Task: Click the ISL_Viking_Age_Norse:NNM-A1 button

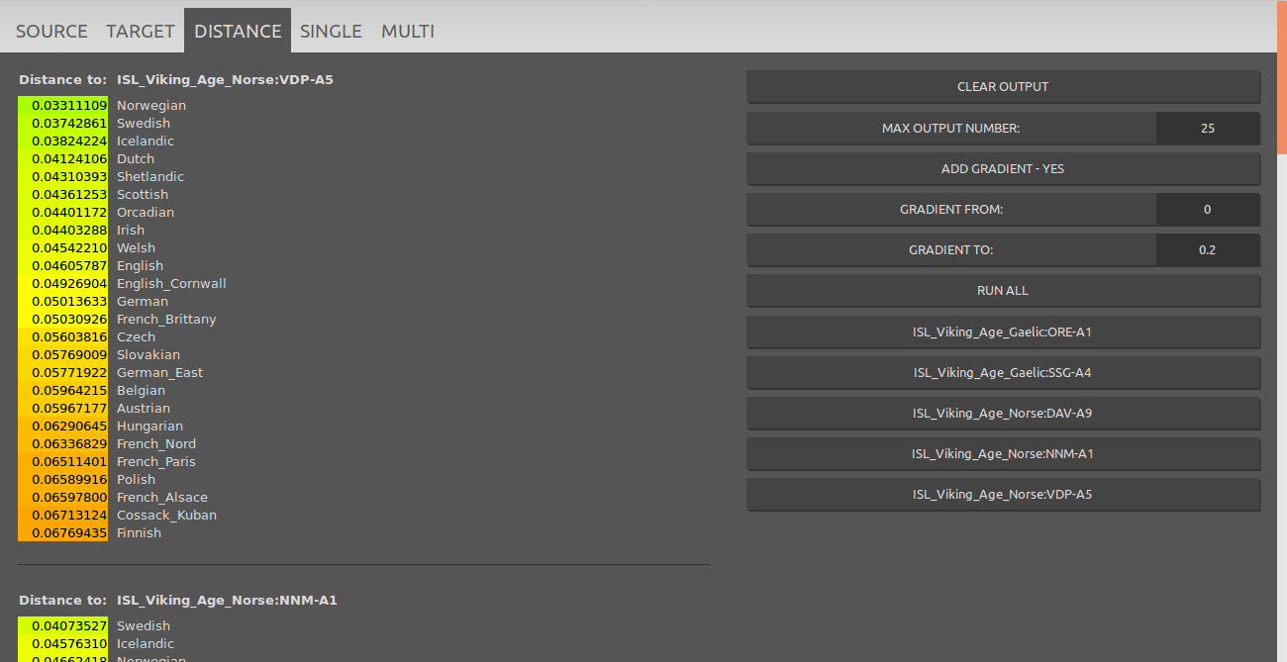Action: click(x=1003, y=454)
